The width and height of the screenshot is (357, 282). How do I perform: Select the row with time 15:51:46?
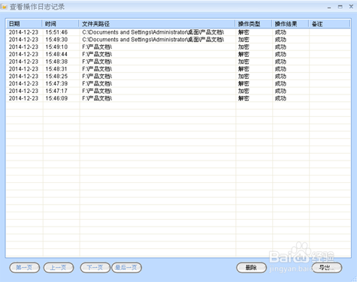(178, 32)
